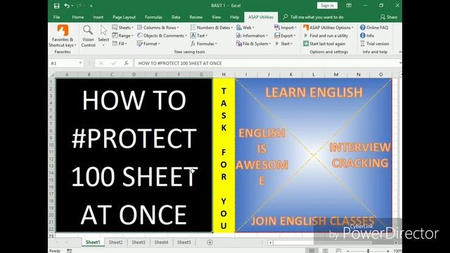450x253 pixels.
Task: Switch to the Home ribbon tab
Action: (x=78, y=17)
